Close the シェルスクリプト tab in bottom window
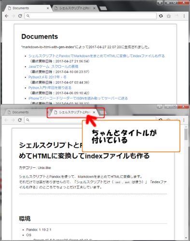The image size is (190, 241). click(x=94, y=112)
